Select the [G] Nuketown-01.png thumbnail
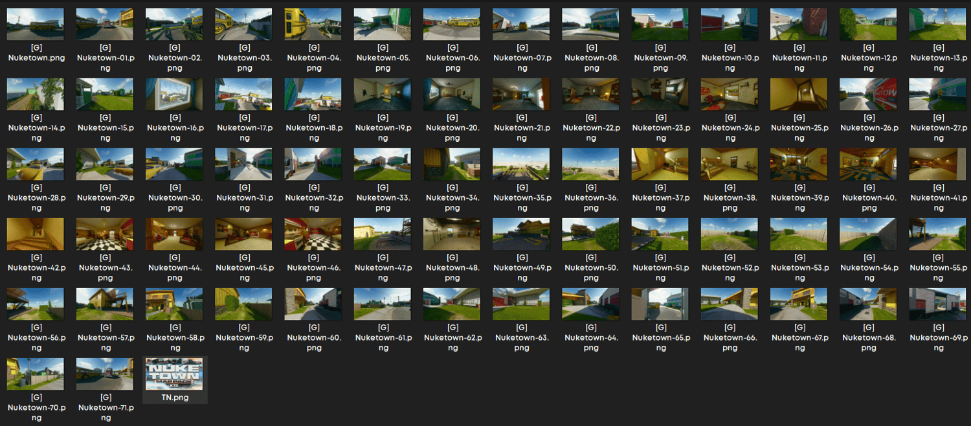 tap(105, 25)
